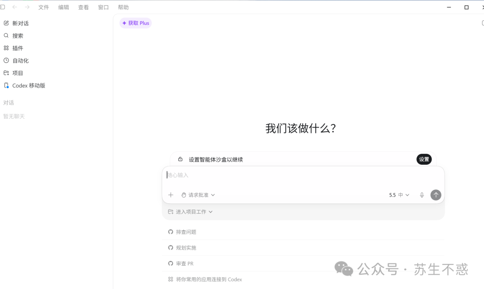Click the black 设置 button
The width and height of the screenshot is (484, 289).
click(424, 159)
